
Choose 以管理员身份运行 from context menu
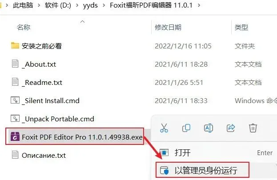pos(202,170)
